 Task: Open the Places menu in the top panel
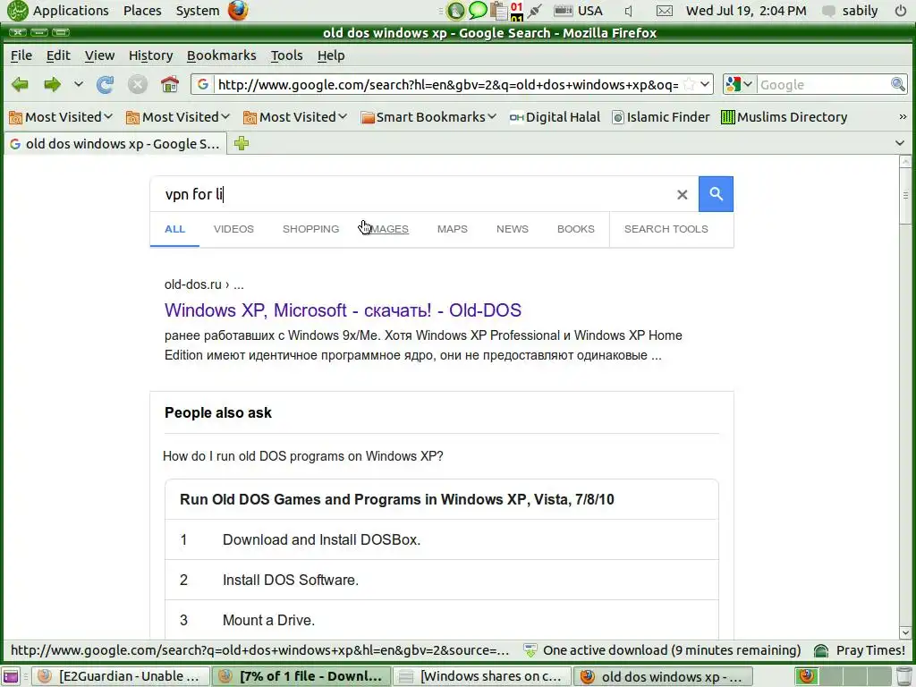[142, 11]
